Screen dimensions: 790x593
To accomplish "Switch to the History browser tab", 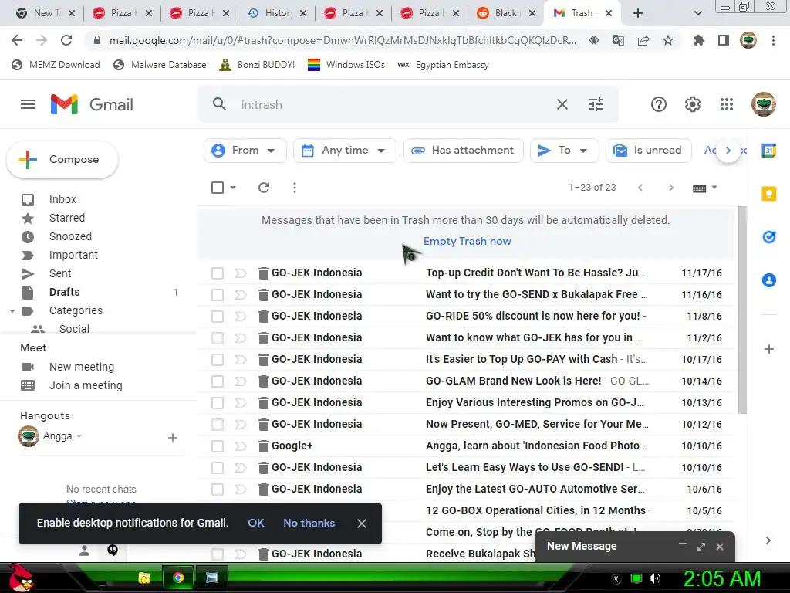I will pyautogui.click(x=277, y=13).
